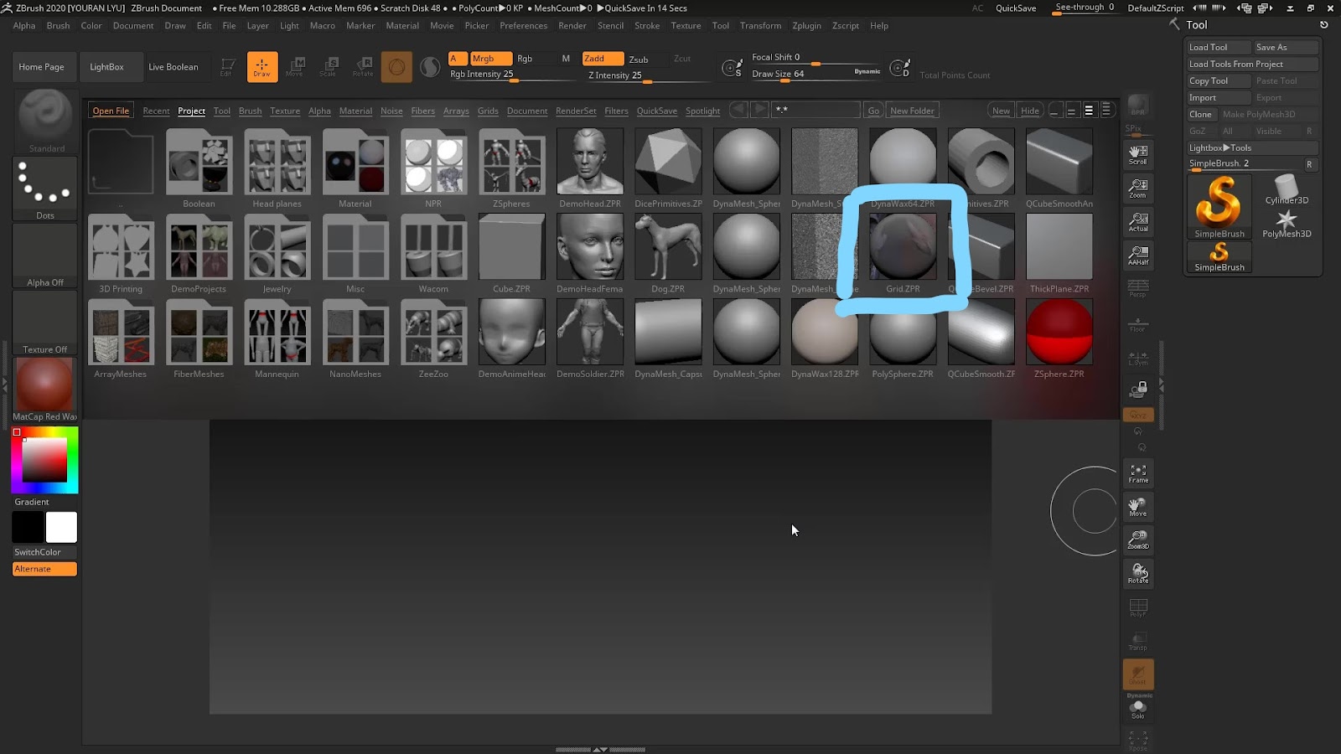Go forward with the LightBox right arrow
Screen dimensions: 1341x754
[x=759, y=110]
